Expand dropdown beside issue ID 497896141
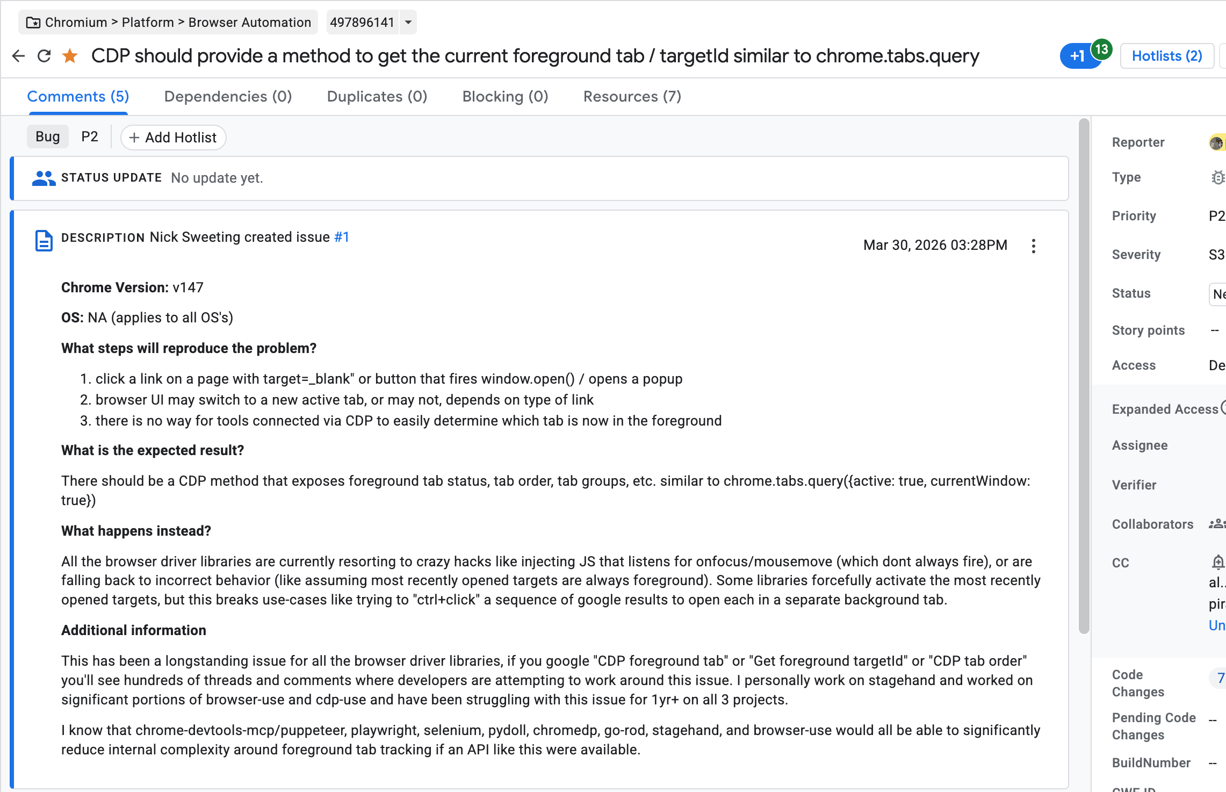 pos(408,23)
